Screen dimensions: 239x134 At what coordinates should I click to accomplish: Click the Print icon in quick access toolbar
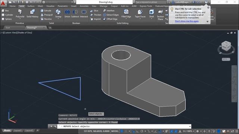27,2
